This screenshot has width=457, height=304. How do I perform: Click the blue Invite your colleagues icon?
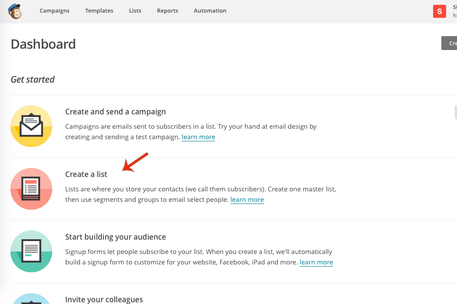(x=31, y=299)
